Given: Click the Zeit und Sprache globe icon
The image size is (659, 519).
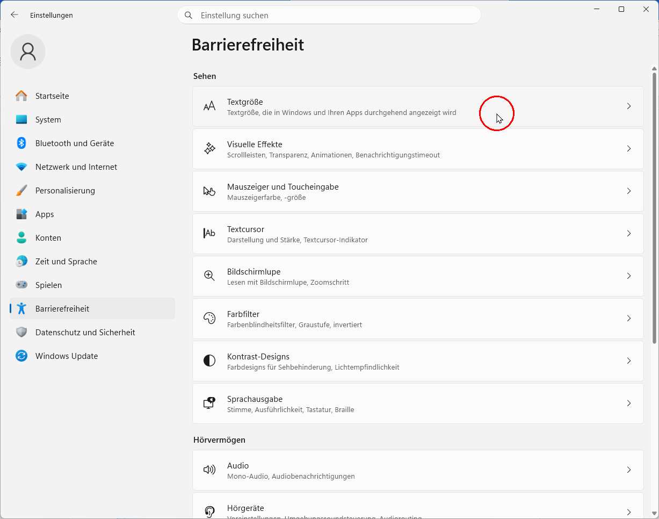Looking at the screenshot, I should 21,262.
